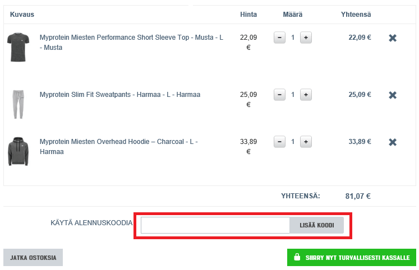Click Jatka ostoksia to continue shopping
This screenshot has height=270, width=419.
tap(33, 258)
